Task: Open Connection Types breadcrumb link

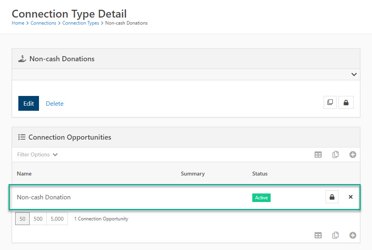Action: [81, 23]
